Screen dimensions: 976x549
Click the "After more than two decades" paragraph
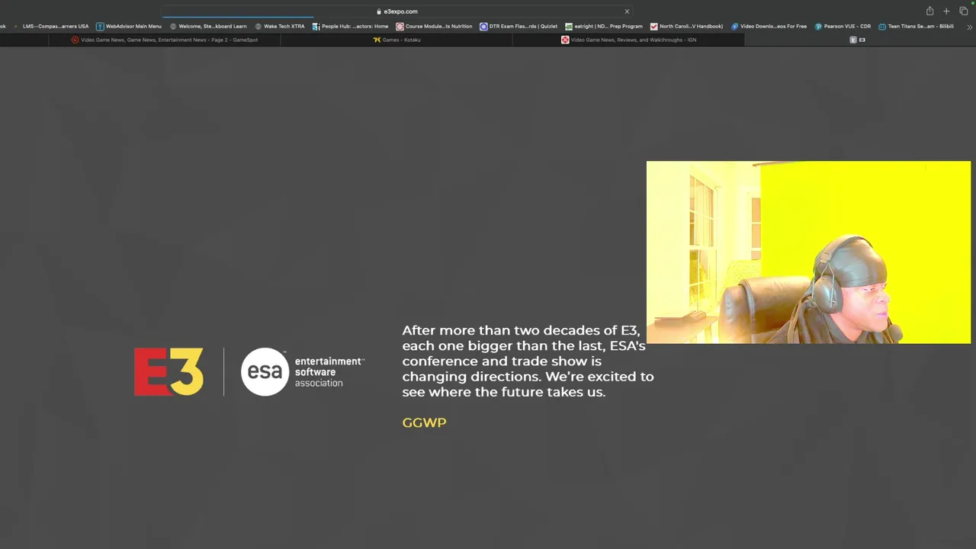click(x=528, y=361)
